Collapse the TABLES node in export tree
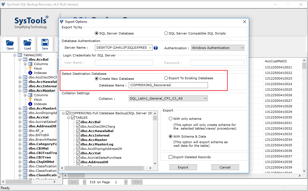Image resolution: width=308 pixels, height=191 pixels. (x=69, y=118)
